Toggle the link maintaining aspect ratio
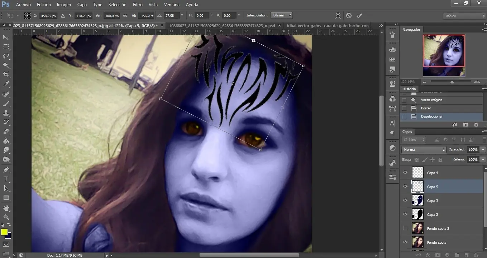This screenshot has height=258, width=487. click(x=125, y=16)
